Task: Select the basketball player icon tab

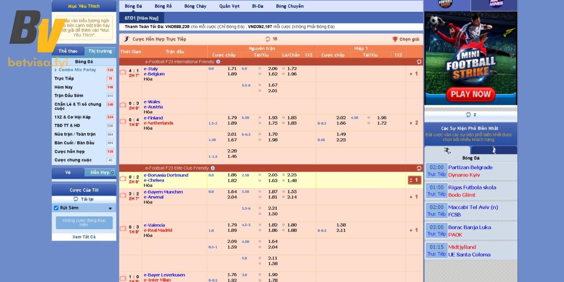Action: [493, 151]
